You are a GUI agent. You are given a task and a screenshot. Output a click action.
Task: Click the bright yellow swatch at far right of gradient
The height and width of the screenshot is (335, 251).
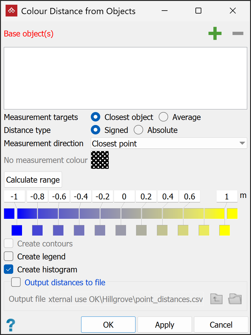pyautogui.click(x=232, y=214)
